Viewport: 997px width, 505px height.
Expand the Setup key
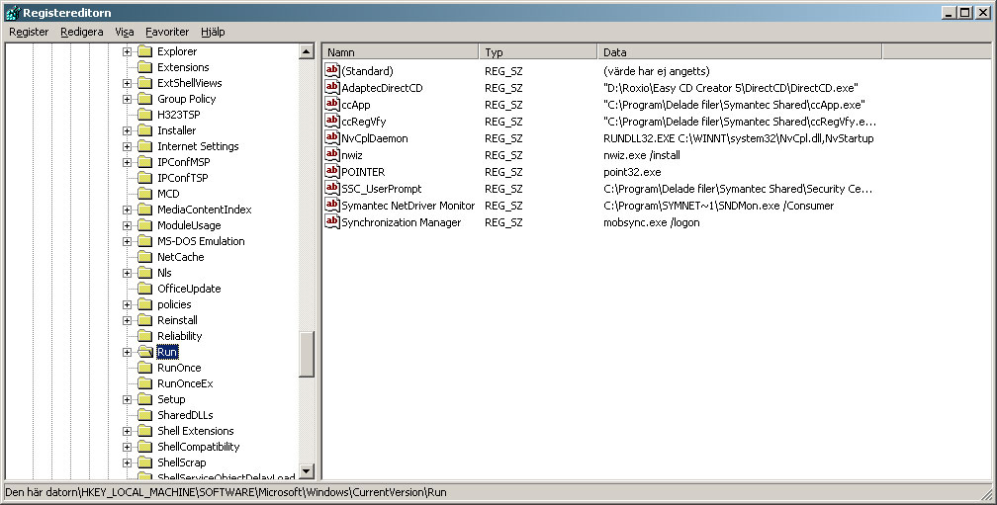tap(128, 399)
